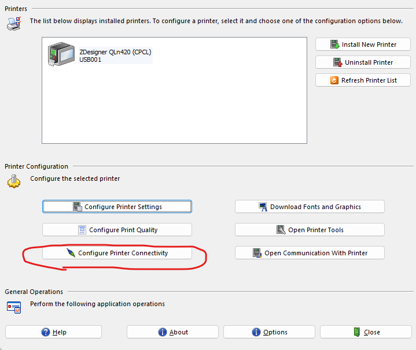Select the ZDesigner QLn420 (CPCL) name text

(x=115, y=52)
